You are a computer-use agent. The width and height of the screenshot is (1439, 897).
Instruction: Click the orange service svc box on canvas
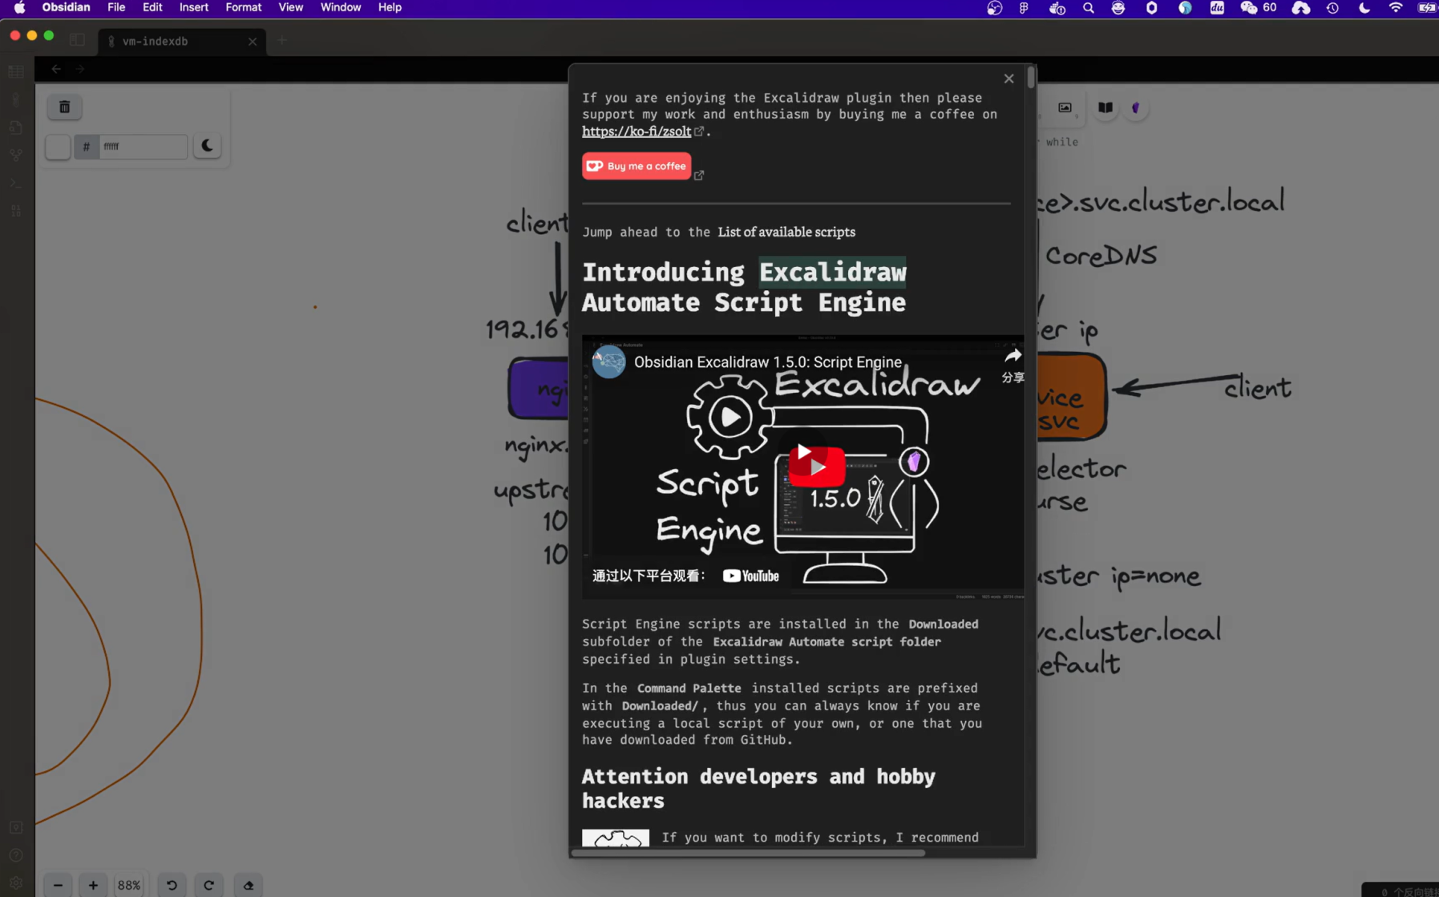click(x=1071, y=396)
